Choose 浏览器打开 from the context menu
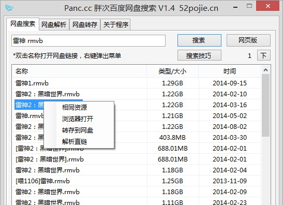The image size is (283, 205). 78,119
